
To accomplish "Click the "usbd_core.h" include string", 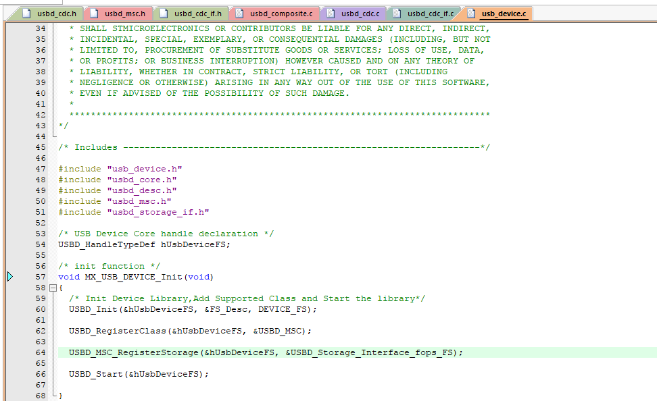I will tap(142, 180).
